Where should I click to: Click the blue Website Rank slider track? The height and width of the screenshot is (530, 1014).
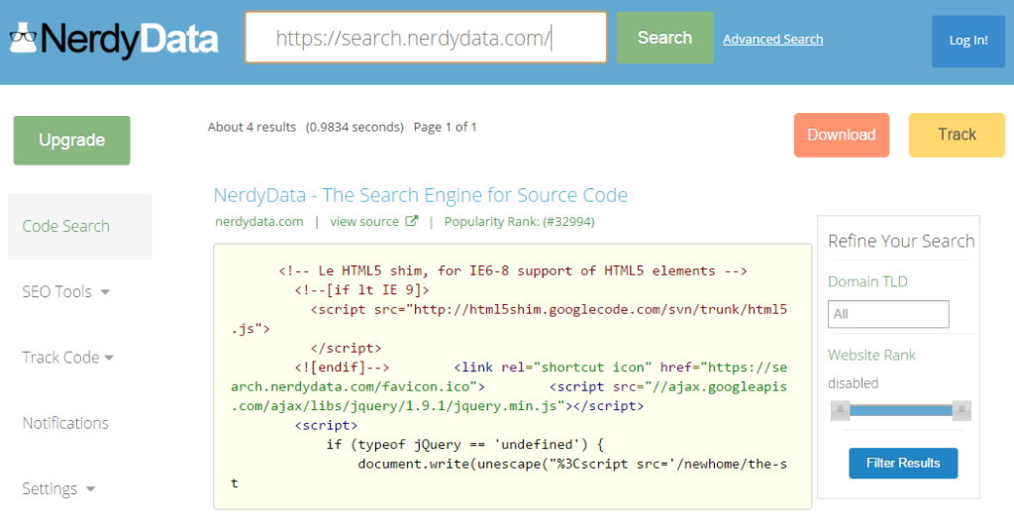tap(901, 410)
